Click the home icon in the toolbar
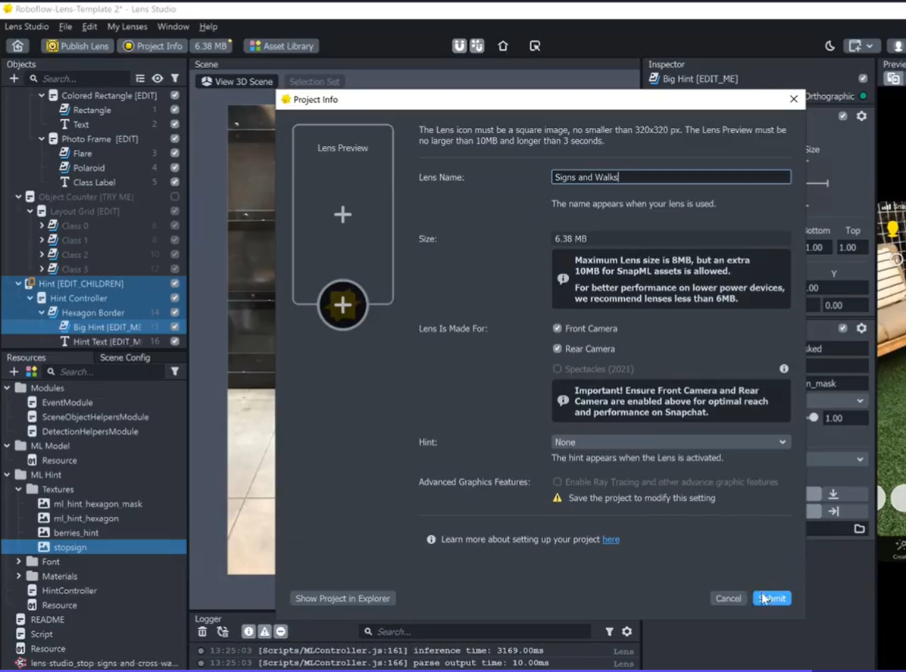 [18, 46]
